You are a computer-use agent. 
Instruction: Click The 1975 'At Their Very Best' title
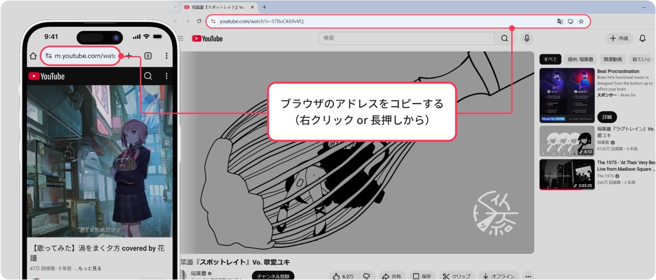625,166
